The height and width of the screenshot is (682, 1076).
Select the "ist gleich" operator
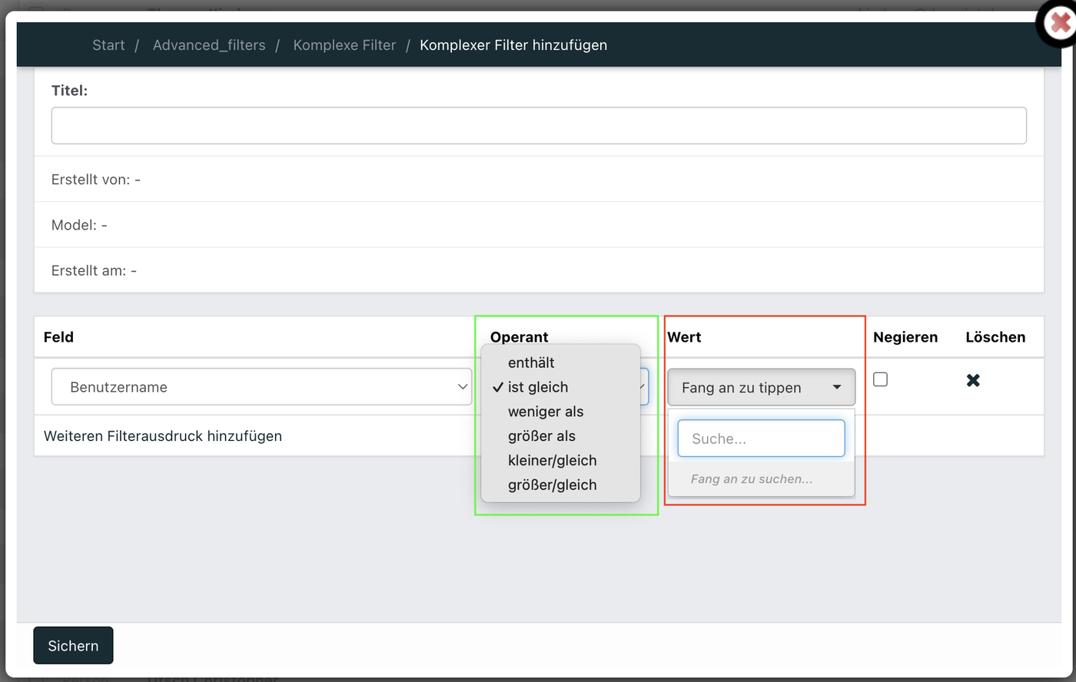[538, 387]
